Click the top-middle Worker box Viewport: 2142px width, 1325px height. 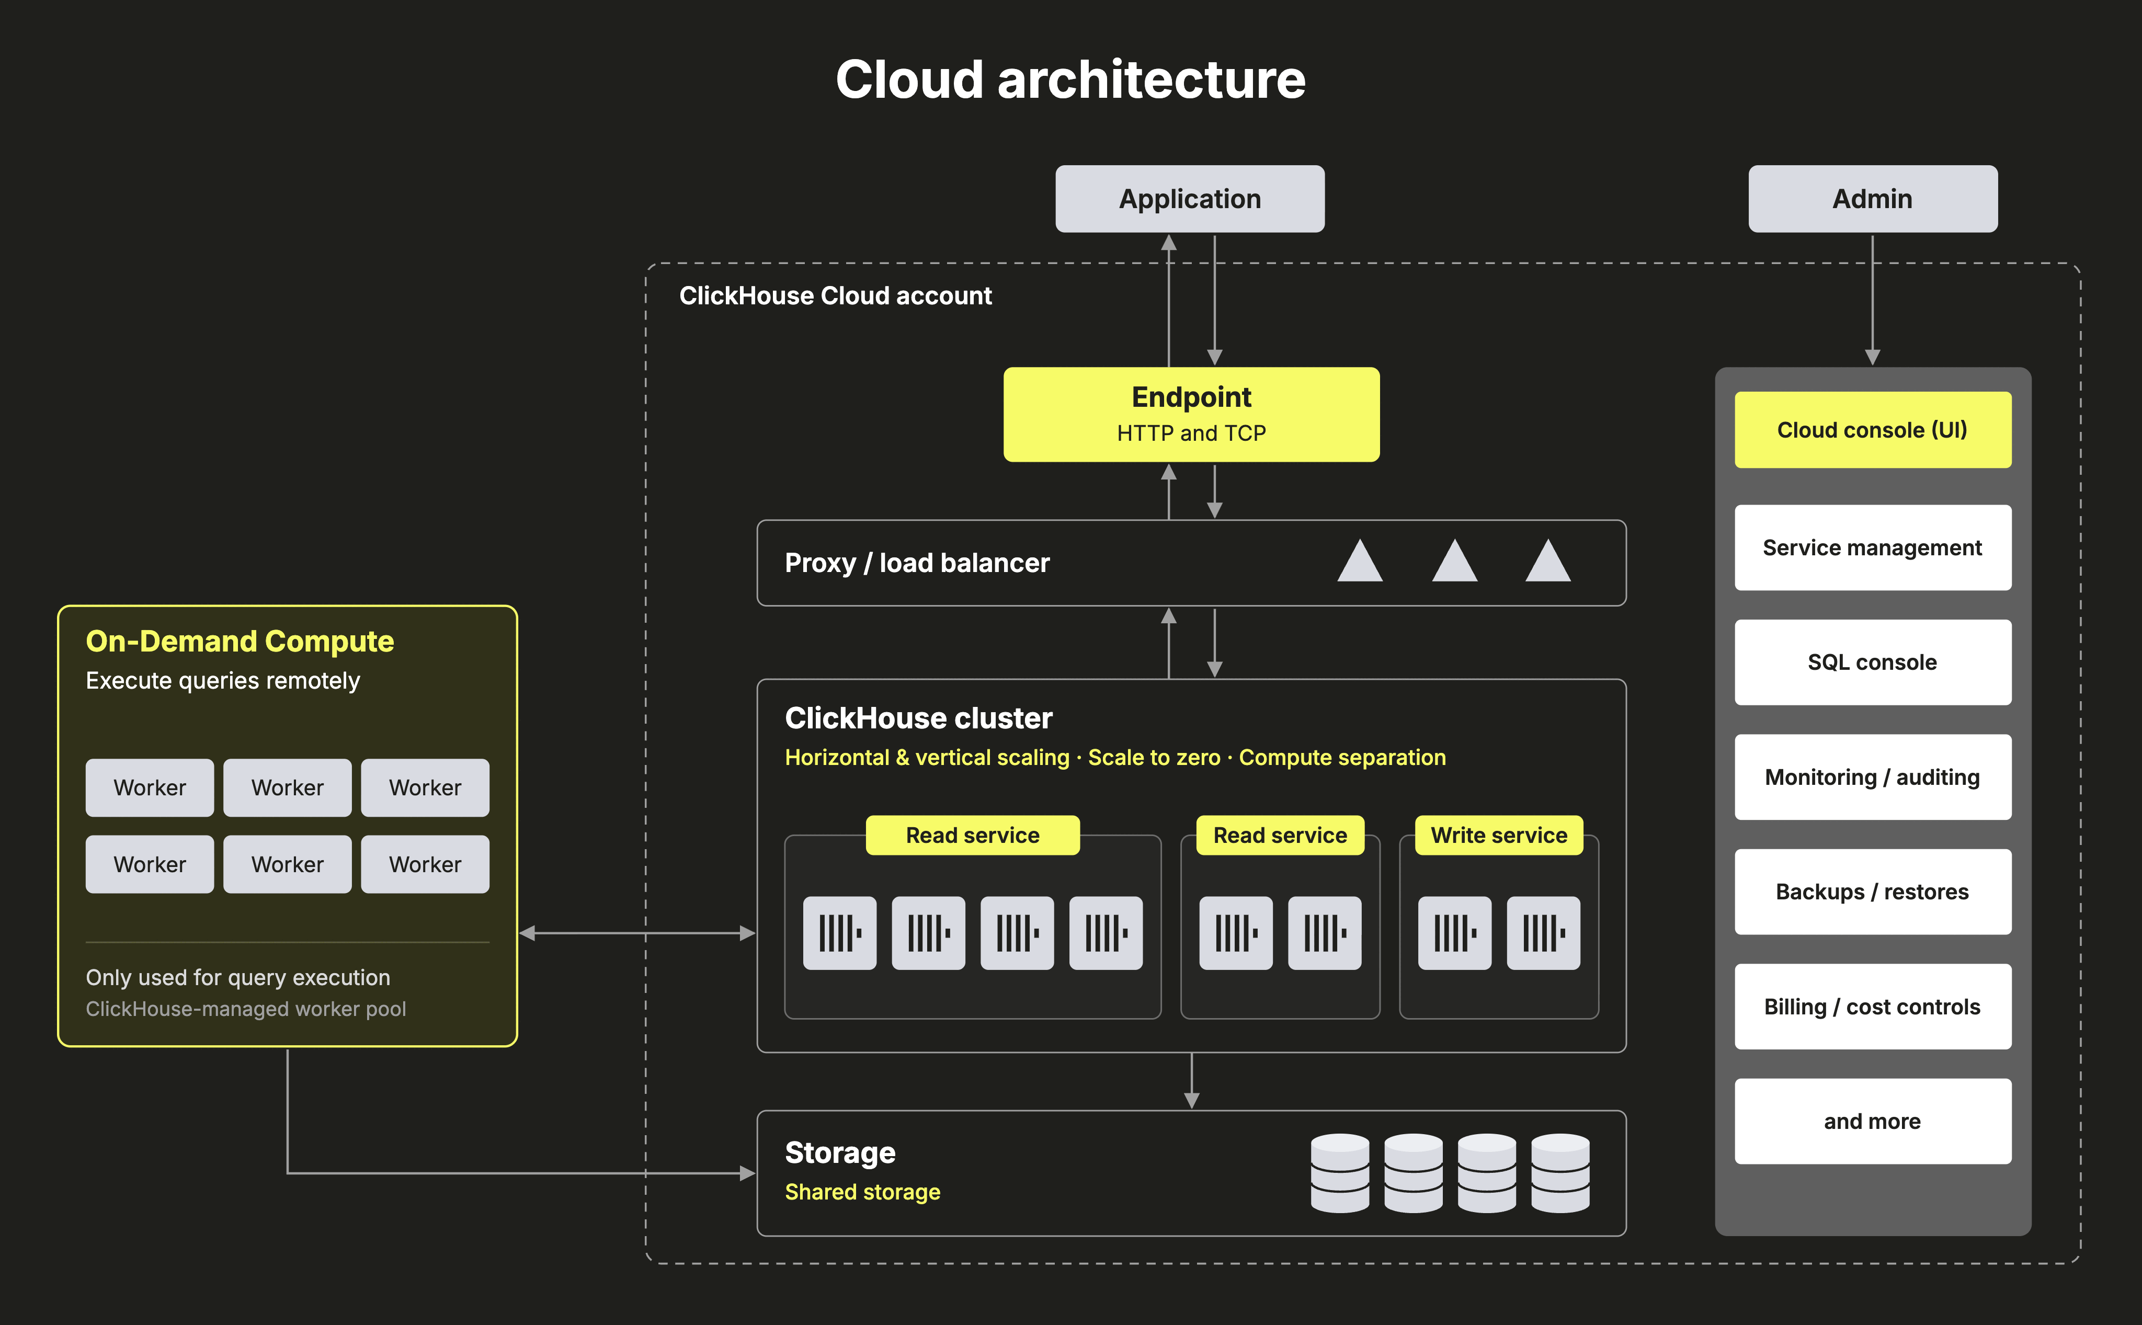[x=288, y=788]
